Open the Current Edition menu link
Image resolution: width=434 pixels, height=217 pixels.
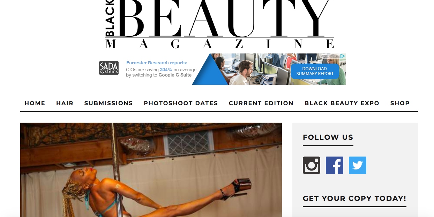[x=261, y=103]
